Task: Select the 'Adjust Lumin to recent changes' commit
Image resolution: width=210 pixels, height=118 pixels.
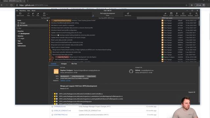Action: tap(60, 47)
